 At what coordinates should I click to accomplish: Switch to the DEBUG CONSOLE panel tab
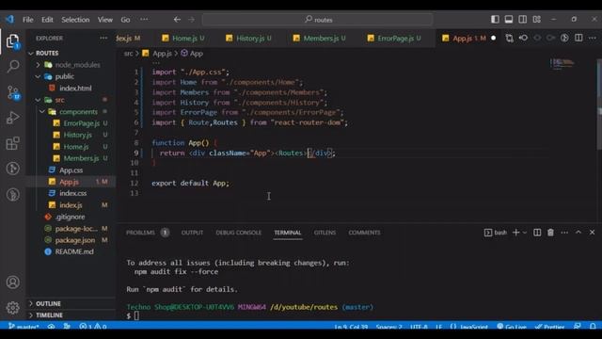coord(238,233)
